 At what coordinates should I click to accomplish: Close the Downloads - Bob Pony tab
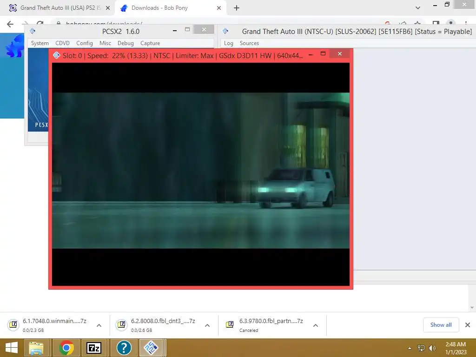click(219, 8)
